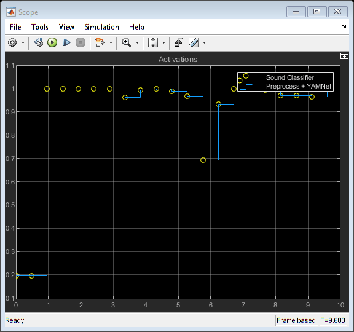Click the Scale Axes Limits icon
The width and height of the screenshot is (354, 332).
[153, 42]
